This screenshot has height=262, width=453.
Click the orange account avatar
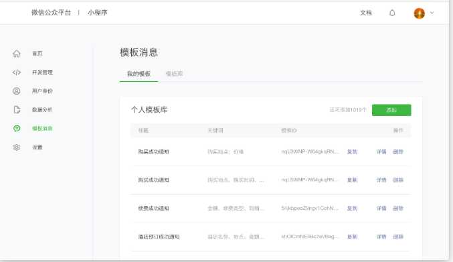pyautogui.click(x=419, y=13)
